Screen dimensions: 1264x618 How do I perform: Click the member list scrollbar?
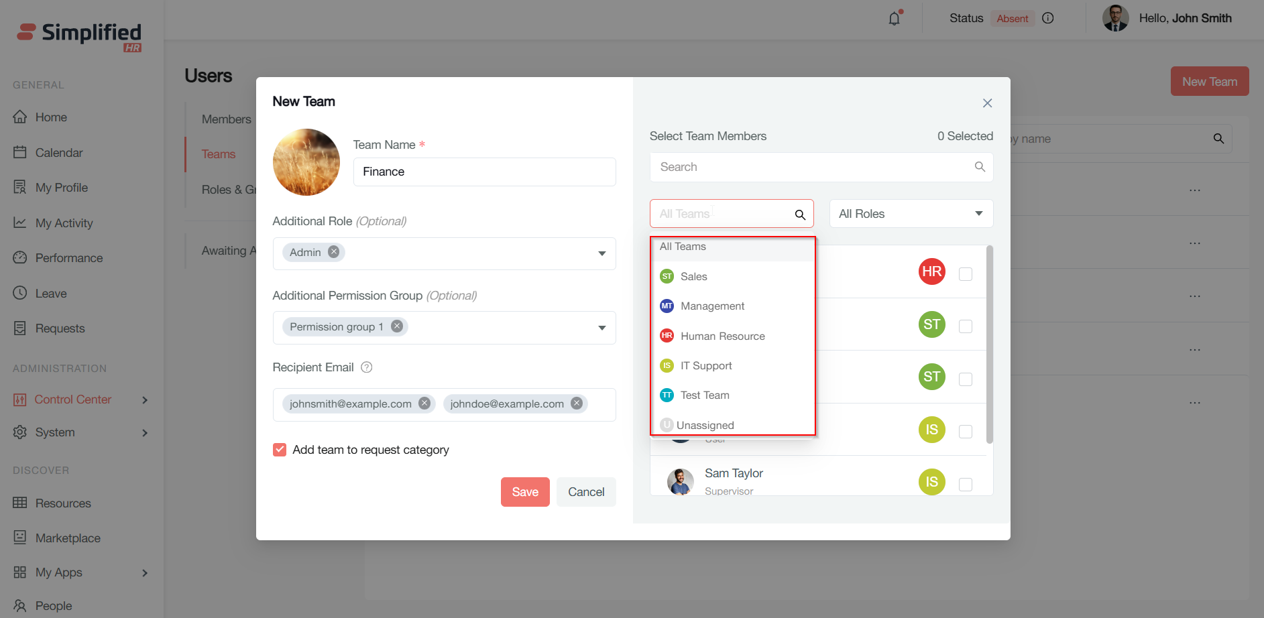point(990,345)
